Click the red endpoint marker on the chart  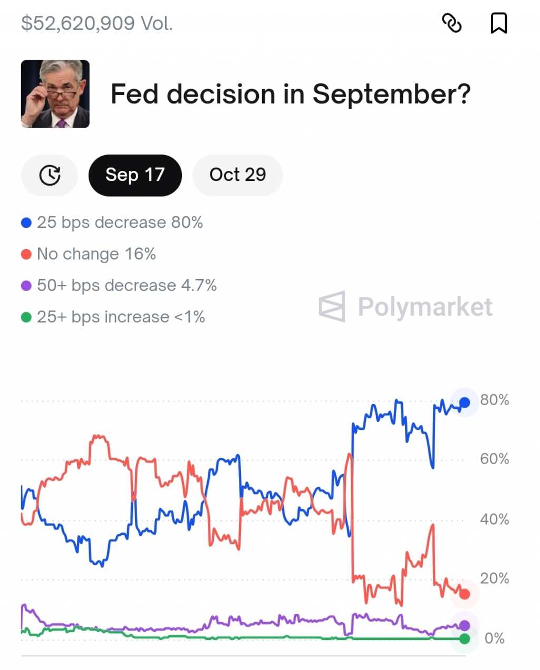point(465,594)
